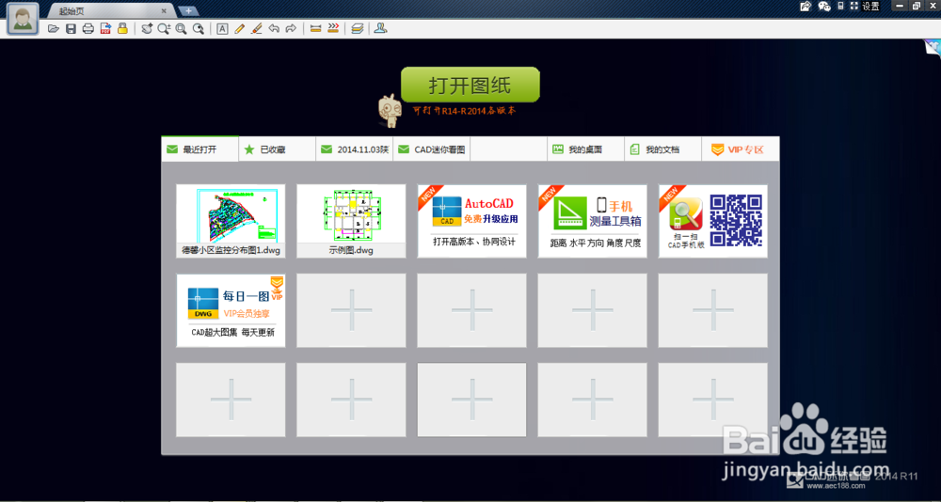Screen dimensions: 941x502
Task: Click the CAD手机版 QR code card
Action: tap(713, 221)
